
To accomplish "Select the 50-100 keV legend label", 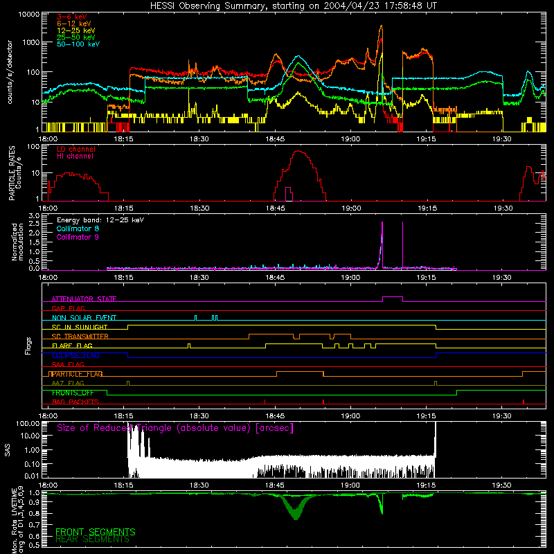I will click(x=78, y=44).
